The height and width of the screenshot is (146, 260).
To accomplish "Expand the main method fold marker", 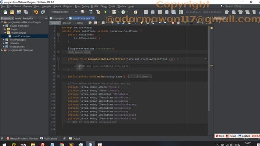I will (x=58, y=77).
